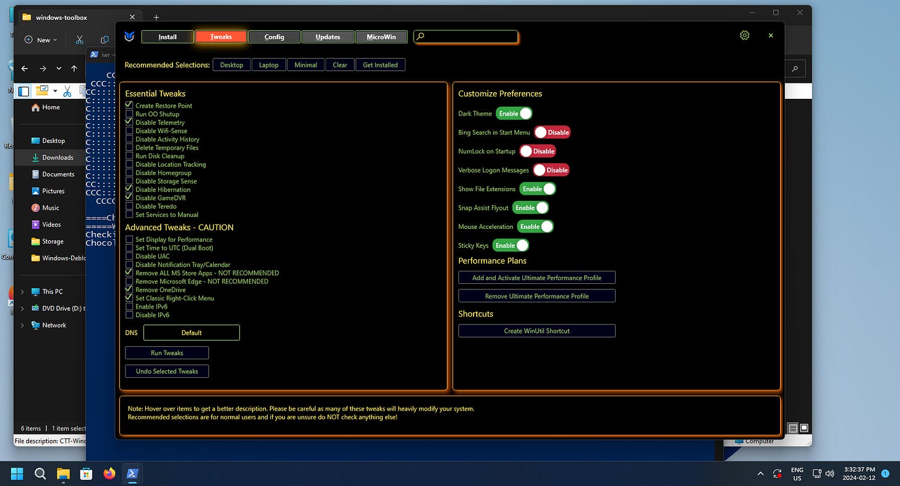900x486 pixels.
Task: Toggle Bing Search in Start Menu
Action: [x=552, y=132]
